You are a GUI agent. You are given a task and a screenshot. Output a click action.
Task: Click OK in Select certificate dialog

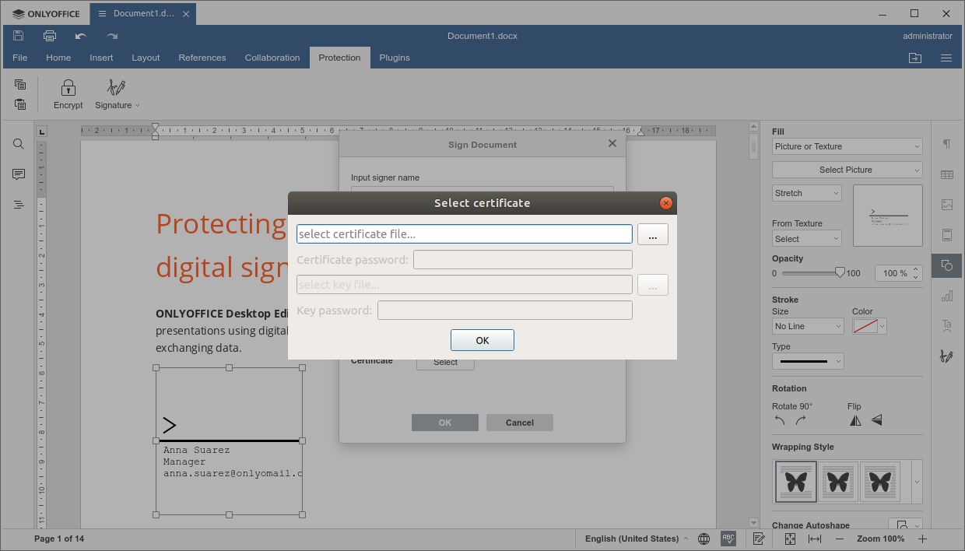[x=482, y=340]
